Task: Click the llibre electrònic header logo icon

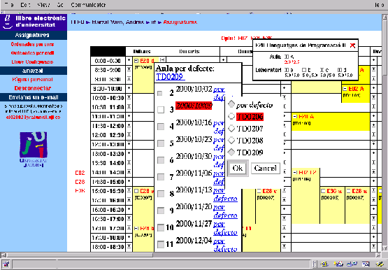Action: (8, 22)
